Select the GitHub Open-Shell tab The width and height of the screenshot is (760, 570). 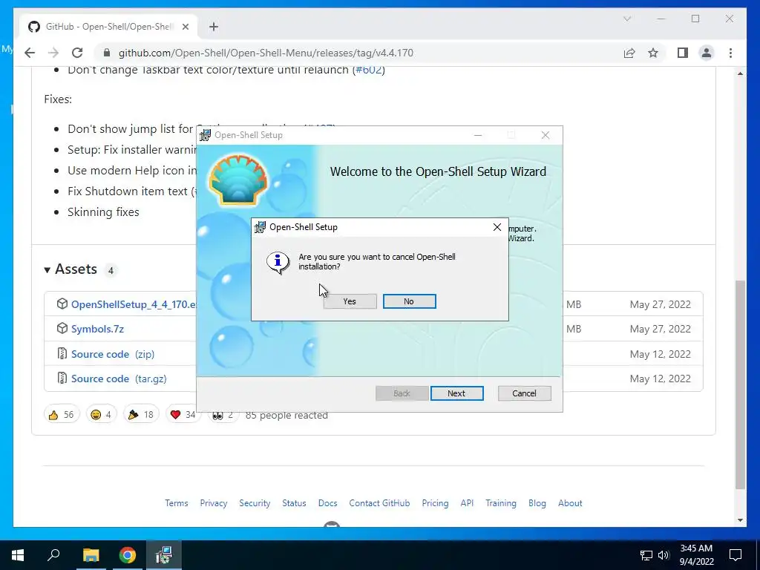tap(108, 27)
